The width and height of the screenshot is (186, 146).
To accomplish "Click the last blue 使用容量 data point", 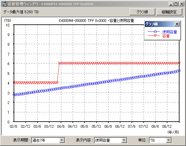I will pyautogui.click(x=179, y=71).
